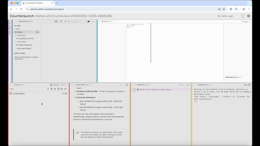Click the upload file icon in Files panel
The height and width of the screenshot is (146, 260).
(58, 89)
